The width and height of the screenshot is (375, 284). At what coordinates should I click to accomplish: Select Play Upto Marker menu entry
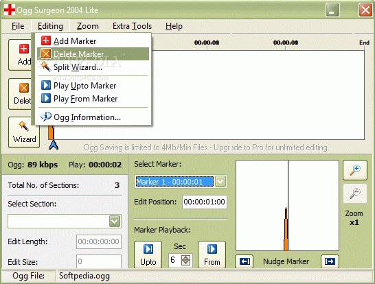pyautogui.click(x=93, y=86)
